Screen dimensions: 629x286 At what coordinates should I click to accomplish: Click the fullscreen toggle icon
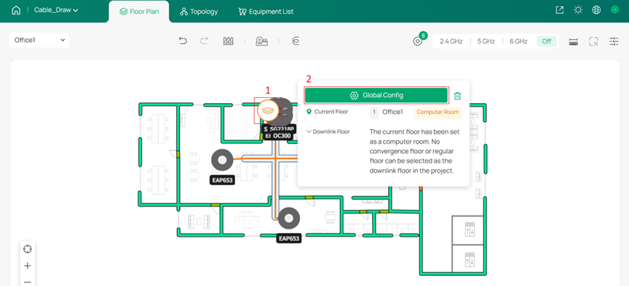(594, 41)
